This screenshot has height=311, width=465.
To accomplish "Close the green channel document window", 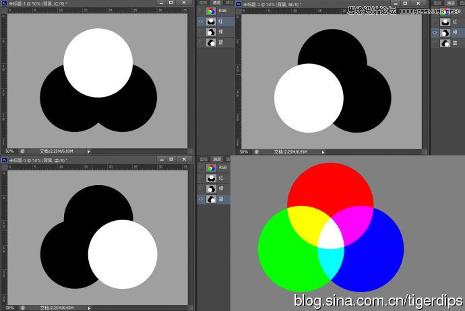I will pos(418,3).
